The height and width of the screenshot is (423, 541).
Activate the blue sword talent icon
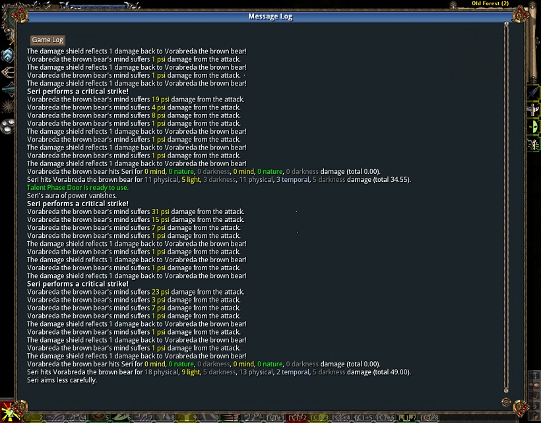pyautogui.click(x=533, y=93)
